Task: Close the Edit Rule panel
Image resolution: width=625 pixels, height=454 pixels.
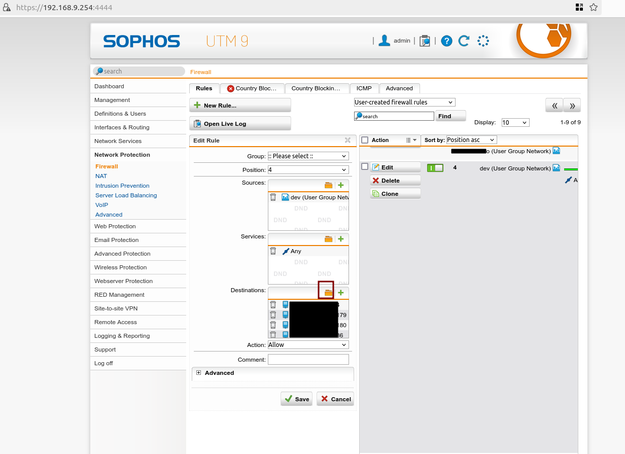Action: (348, 141)
